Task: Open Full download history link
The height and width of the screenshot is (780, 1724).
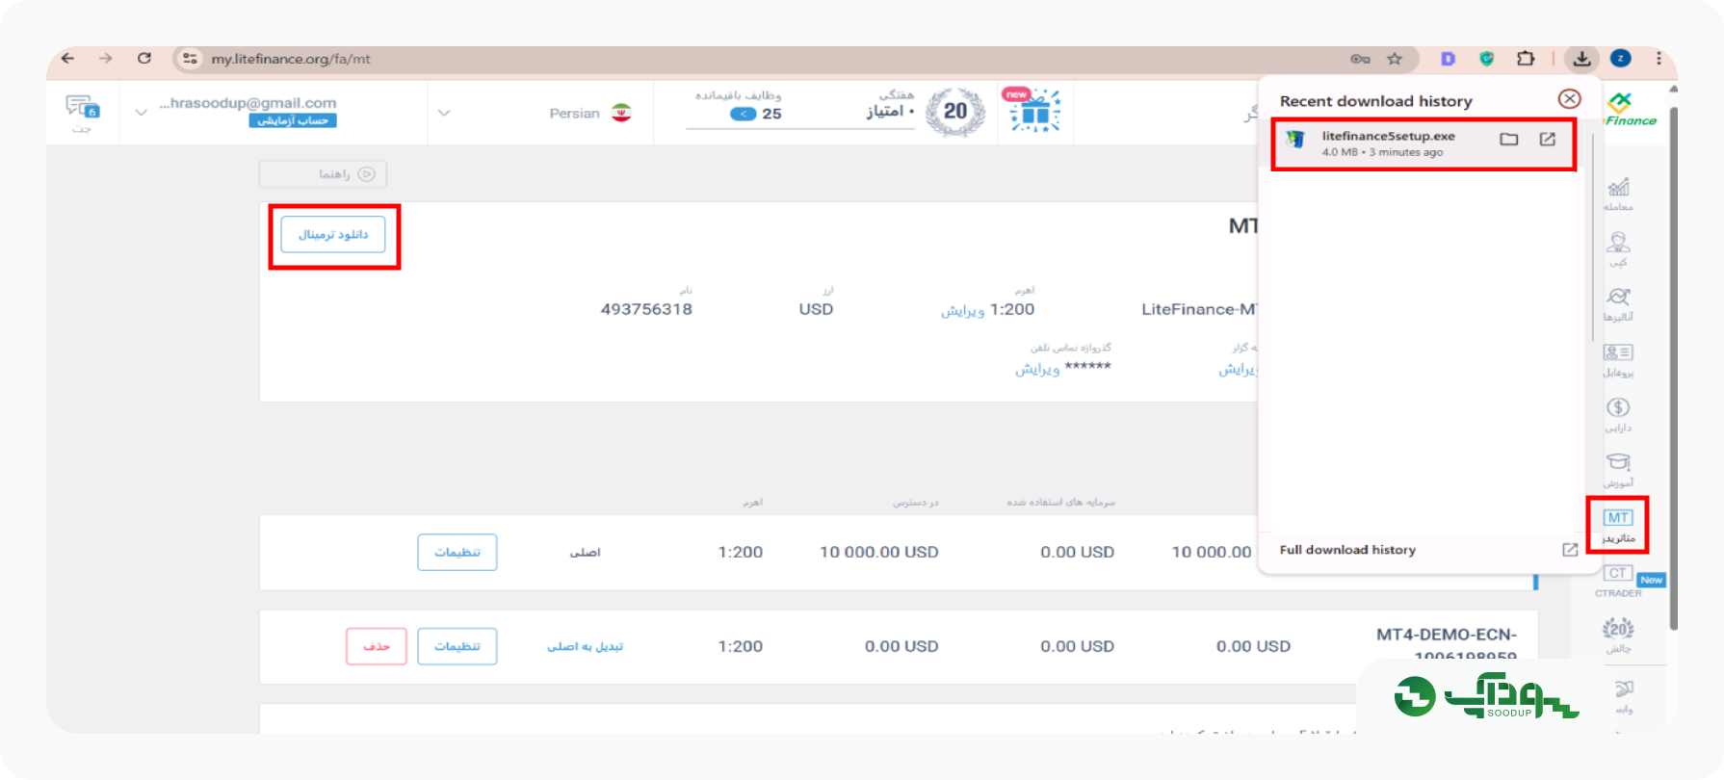Action: click(x=1347, y=550)
